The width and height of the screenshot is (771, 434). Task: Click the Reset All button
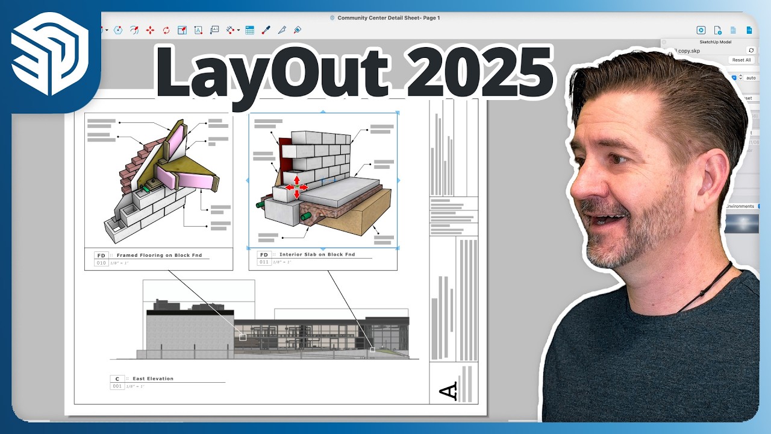pos(741,60)
